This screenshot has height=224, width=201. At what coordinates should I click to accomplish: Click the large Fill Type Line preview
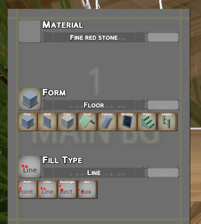(x=30, y=167)
